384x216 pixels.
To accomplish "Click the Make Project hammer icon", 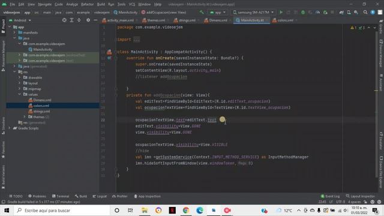I will click(202, 12).
